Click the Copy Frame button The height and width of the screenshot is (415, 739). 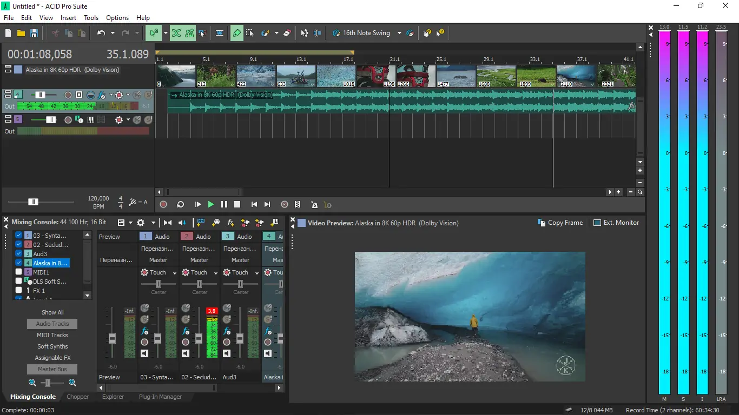[x=560, y=223]
